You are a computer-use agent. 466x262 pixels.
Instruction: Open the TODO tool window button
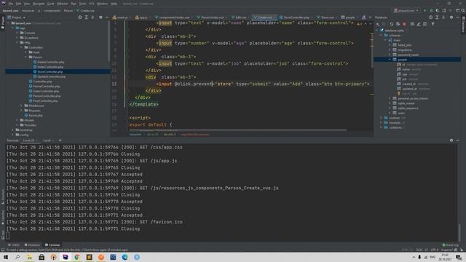tap(14, 245)
